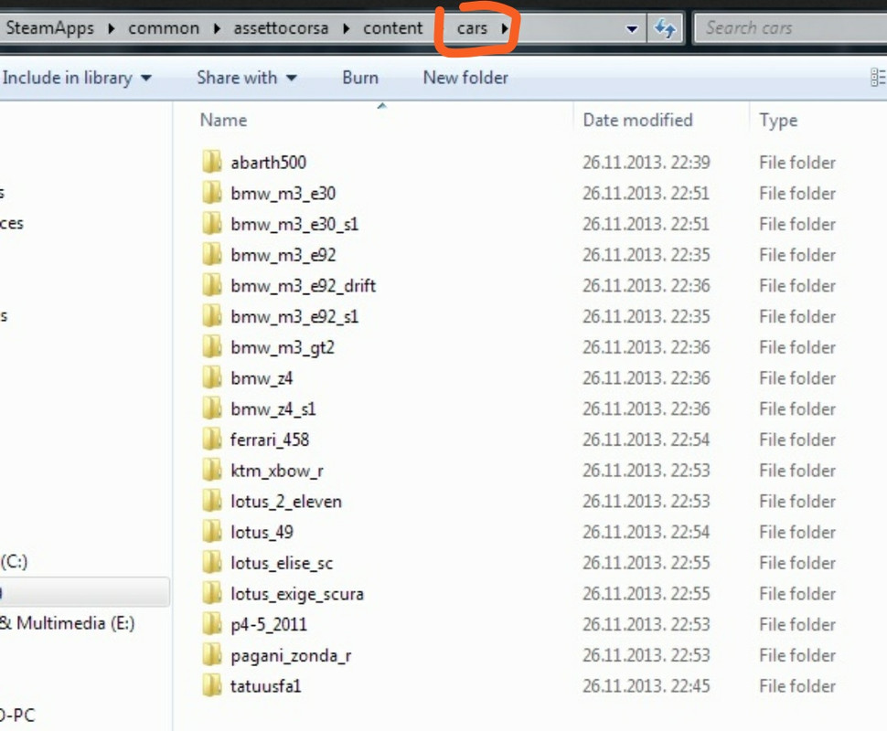Click the ktm_xbow_r name text
Screen dimensions: 887x731
click(x=277, y=471)
